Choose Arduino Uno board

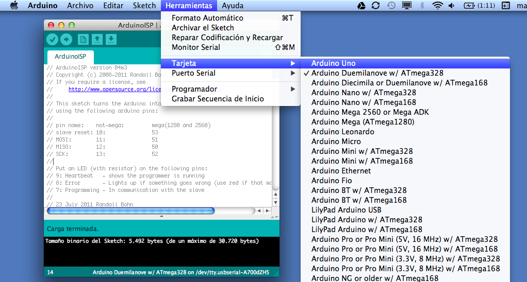pyautogui.click(x=405, y=63)
